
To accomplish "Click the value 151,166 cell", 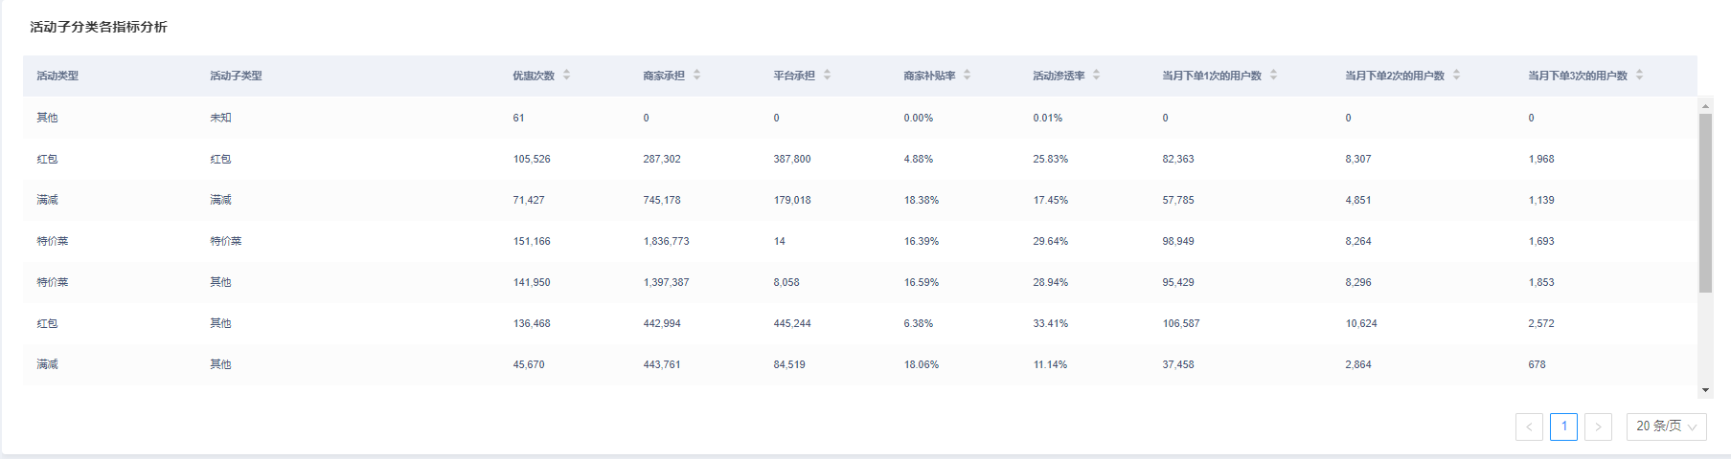I will pyautogui.click(x=532, y=241).
